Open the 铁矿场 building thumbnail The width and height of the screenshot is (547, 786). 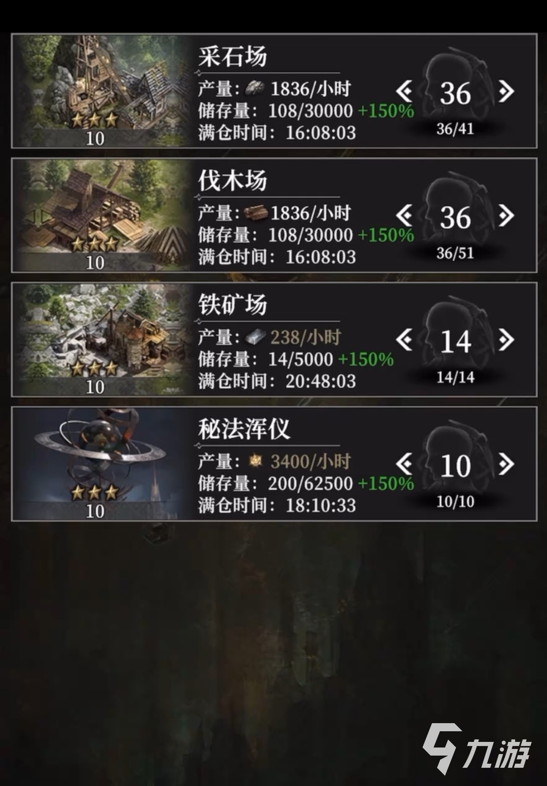click(x=101, y=339)
